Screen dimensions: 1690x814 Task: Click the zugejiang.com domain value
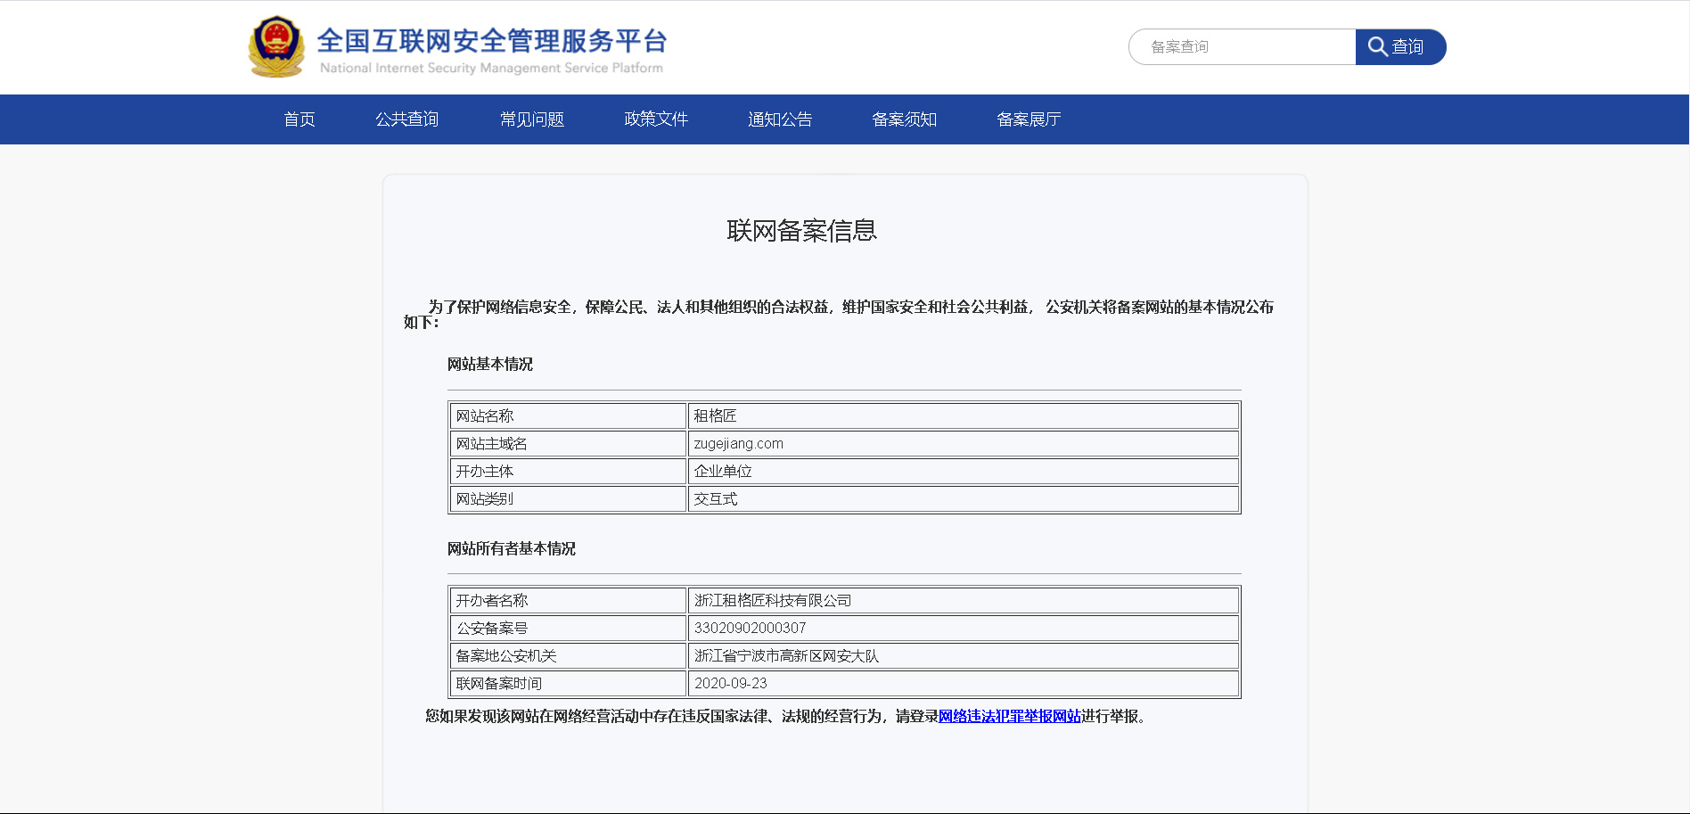click(739, 444)
